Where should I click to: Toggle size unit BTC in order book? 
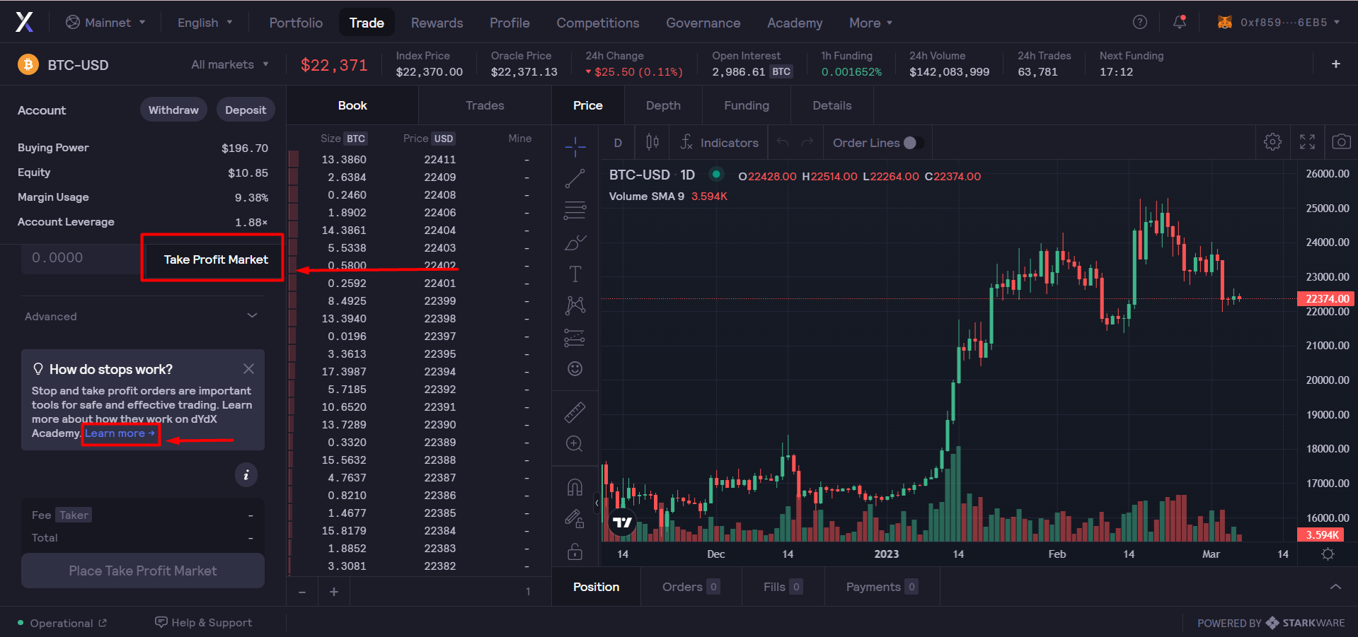356,139
